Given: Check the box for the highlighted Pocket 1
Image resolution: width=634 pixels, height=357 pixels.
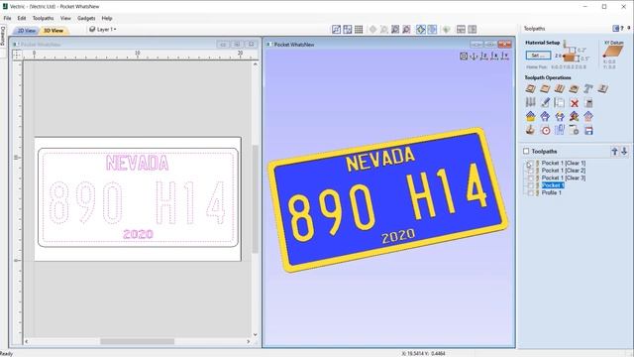Looking at the screenshot, I should [531, 185].
